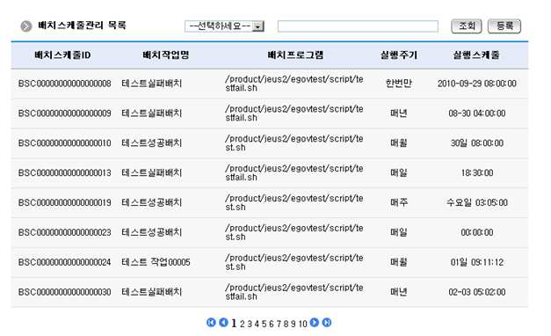
Task: Open page 8 of the list
Action: coord(286,324)
